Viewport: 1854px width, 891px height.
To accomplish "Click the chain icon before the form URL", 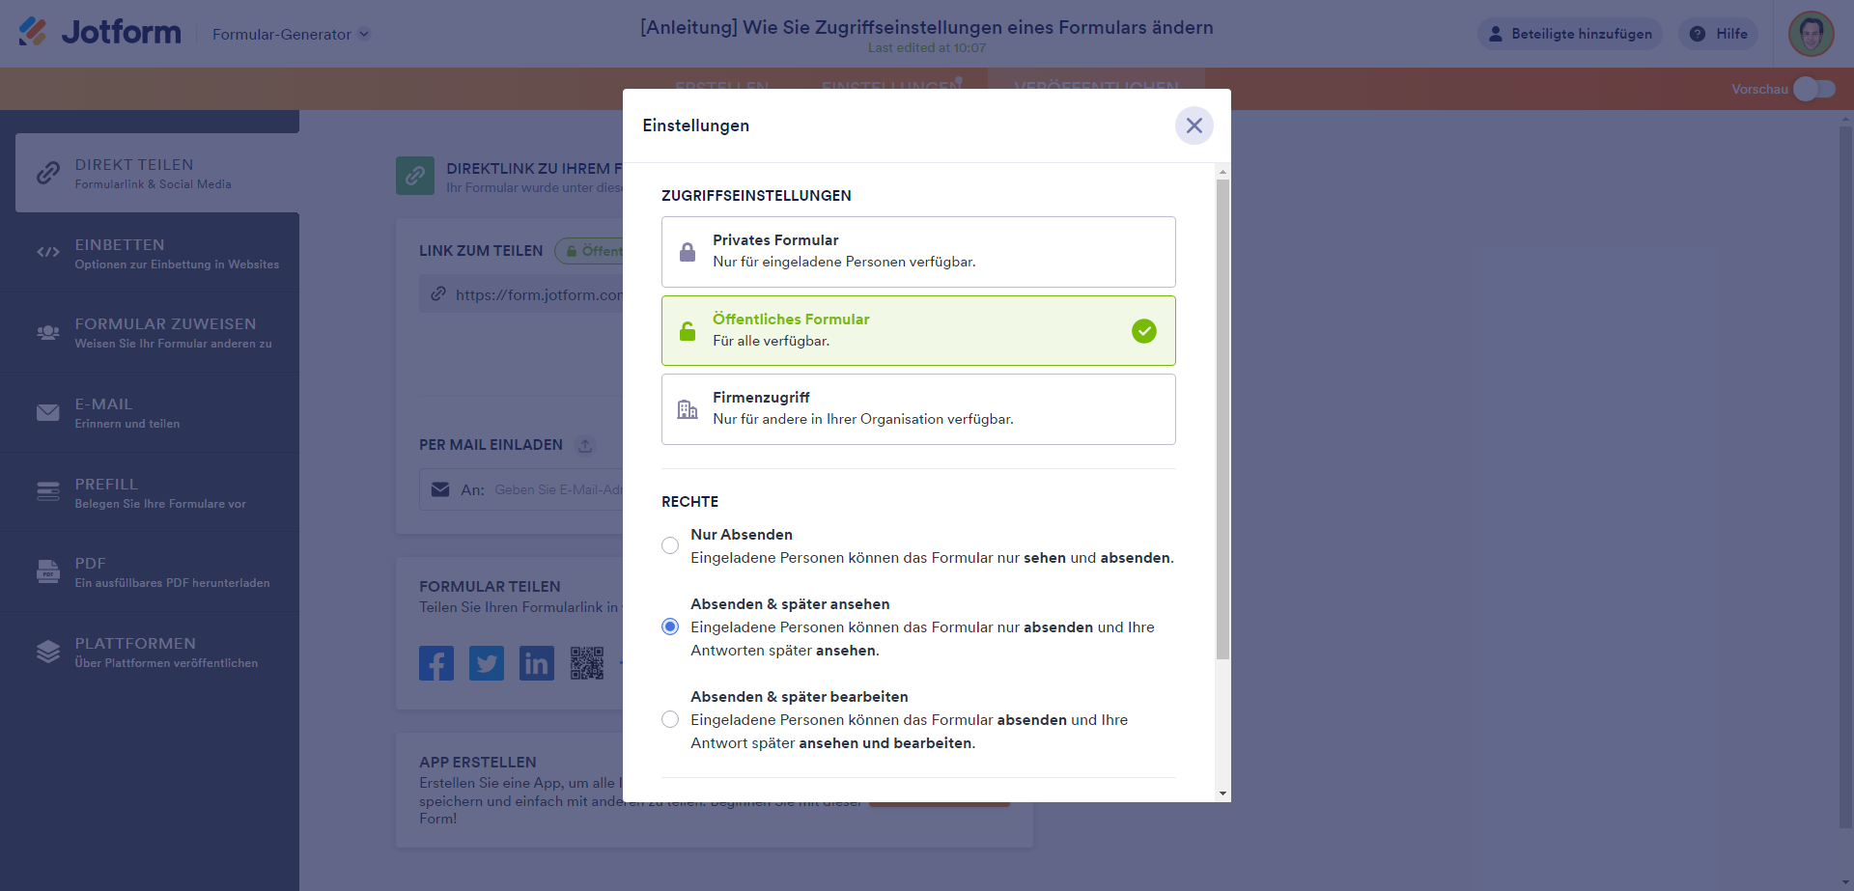I will [438, 293].
